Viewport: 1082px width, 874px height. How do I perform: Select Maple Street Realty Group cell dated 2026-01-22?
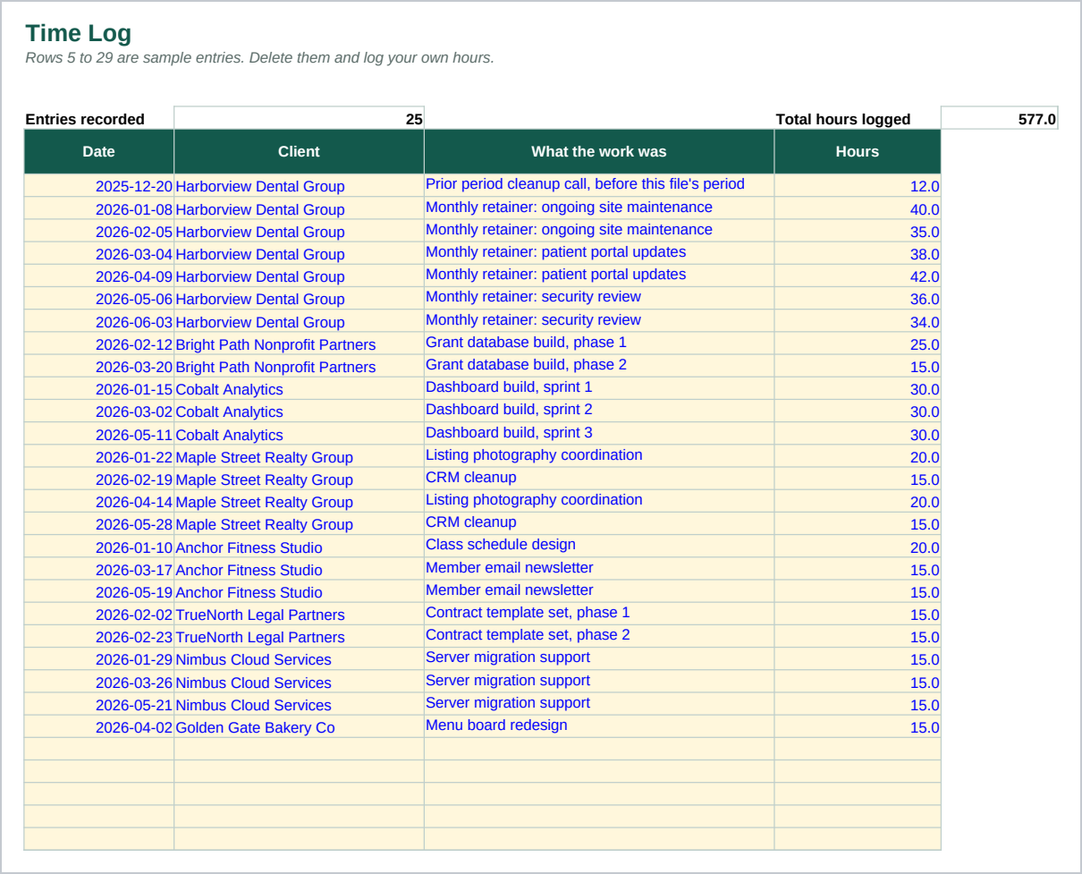point(299,456)
